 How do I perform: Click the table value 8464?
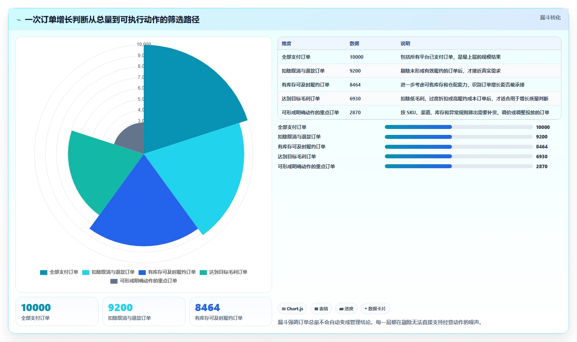point(355,85)
